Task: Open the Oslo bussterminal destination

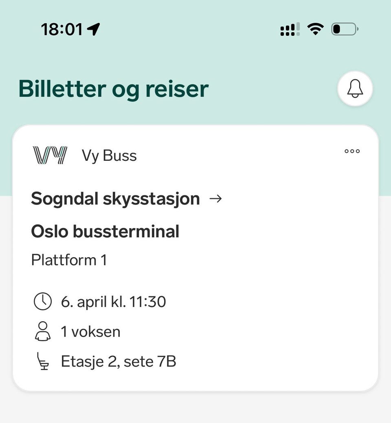Action: point(105,232)
